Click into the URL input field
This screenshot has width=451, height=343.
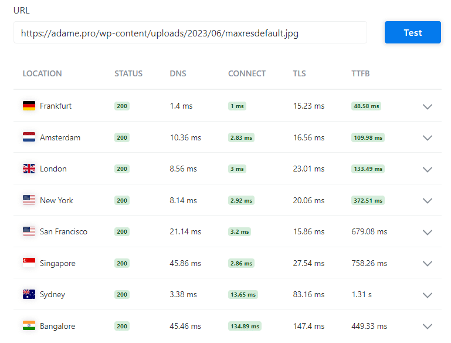[190, 33]
